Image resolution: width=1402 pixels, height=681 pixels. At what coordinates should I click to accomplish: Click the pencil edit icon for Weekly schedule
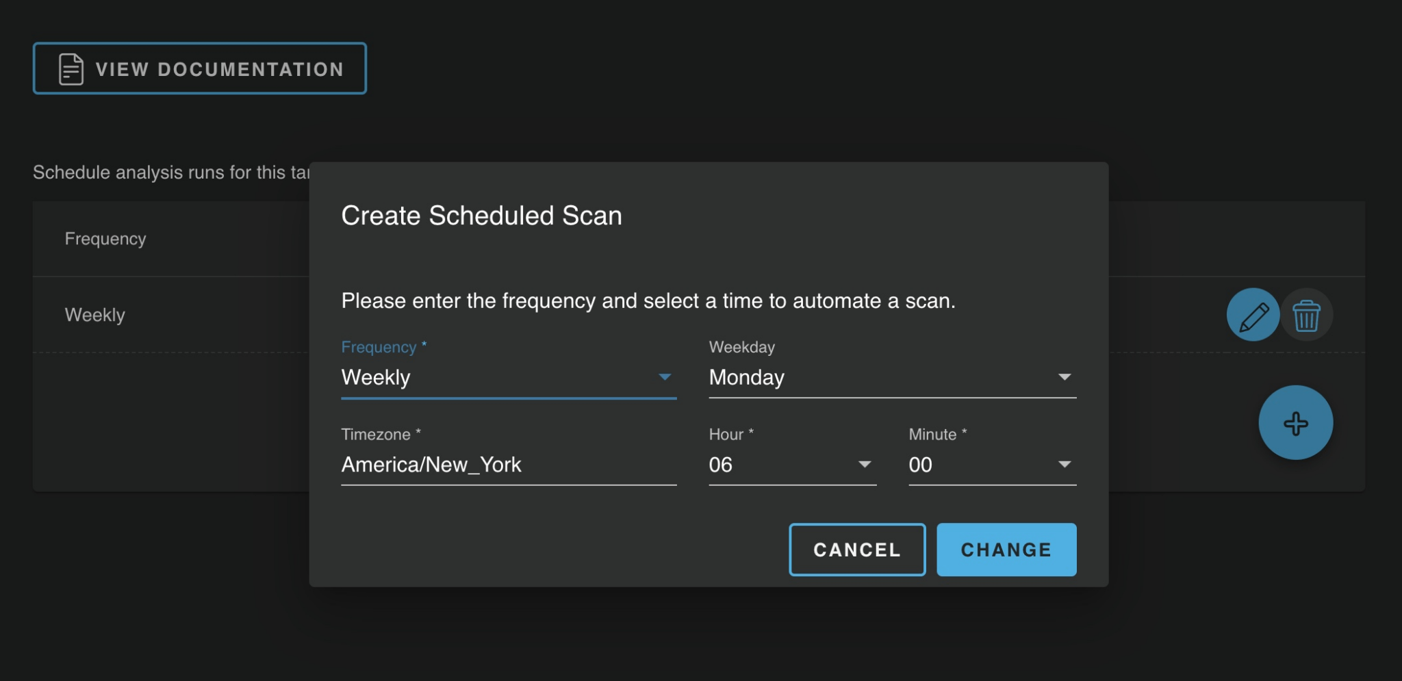coord(1253,316)
